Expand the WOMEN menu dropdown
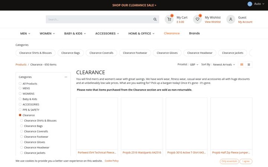The height and width of the screenshot is (167, 268). (47, 33)
